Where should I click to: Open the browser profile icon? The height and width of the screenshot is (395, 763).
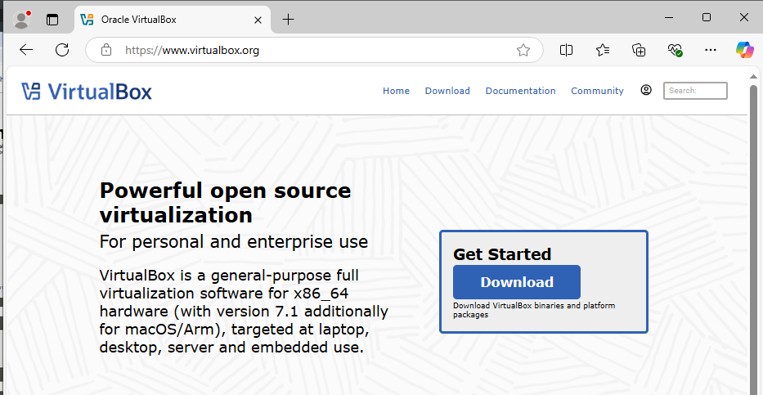(21, 20)
